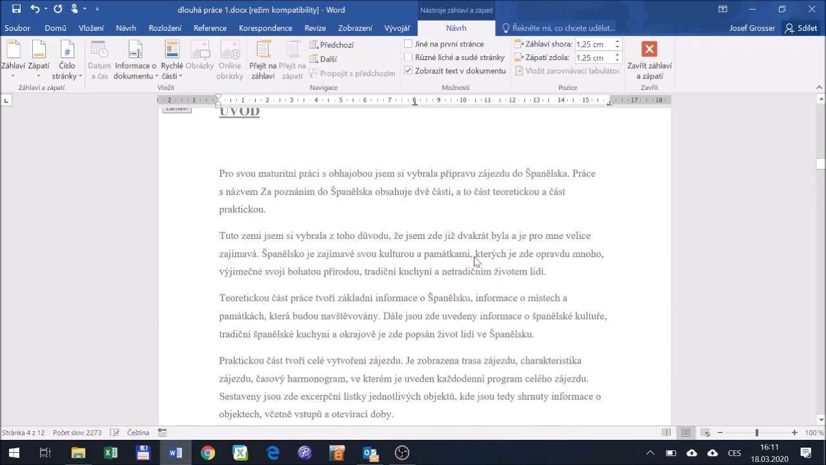Switch to the Vývojář tab
This screenshot has width=826, height=465.
(x=397, y=28)
